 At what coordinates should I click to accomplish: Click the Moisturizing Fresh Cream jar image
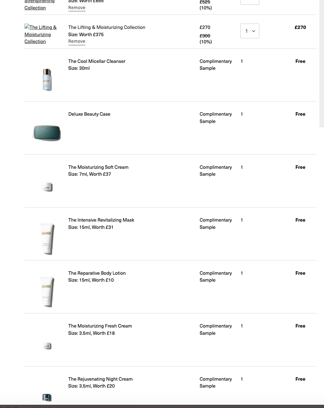[x=47, y=346]
